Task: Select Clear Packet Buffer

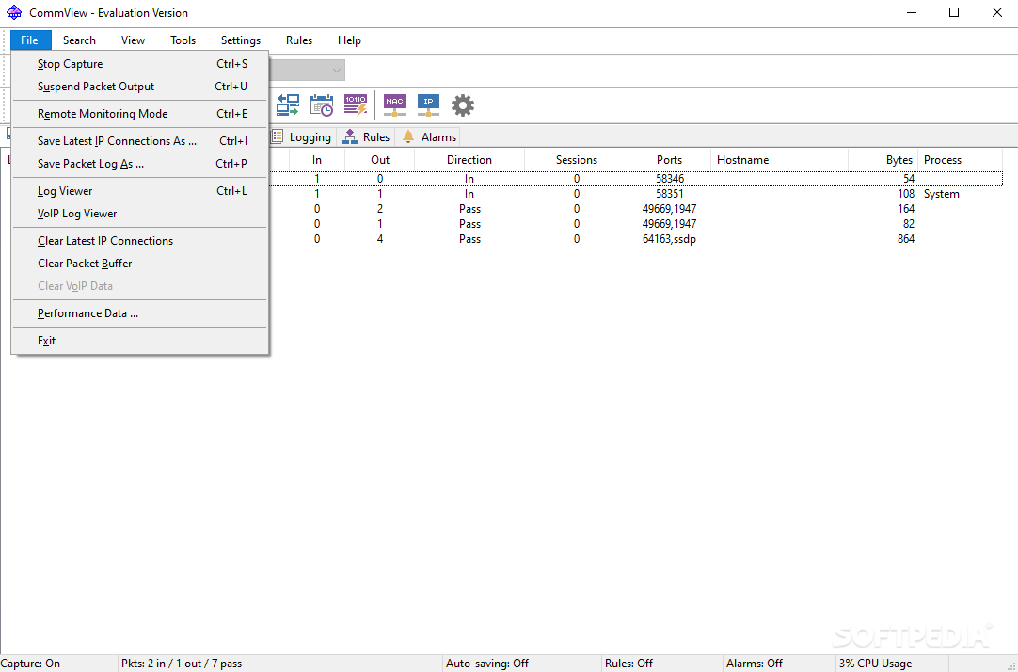Action: [x=139, y=264]
